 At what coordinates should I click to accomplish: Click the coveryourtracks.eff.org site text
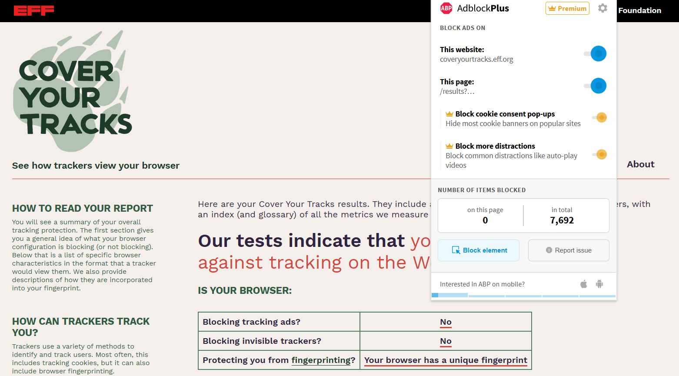click(x=476, y=60)
